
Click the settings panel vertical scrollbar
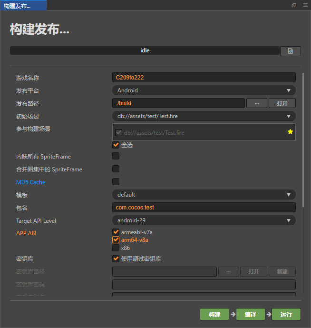pyautogui.click(x=303, y=140)
